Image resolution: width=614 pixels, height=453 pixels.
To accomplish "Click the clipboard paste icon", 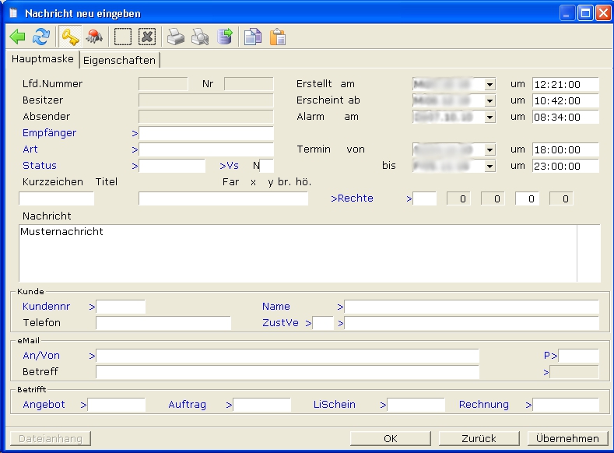I will [x=277, y=37].
